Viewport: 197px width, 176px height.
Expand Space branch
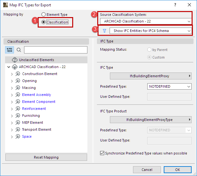tap(12, 137)
